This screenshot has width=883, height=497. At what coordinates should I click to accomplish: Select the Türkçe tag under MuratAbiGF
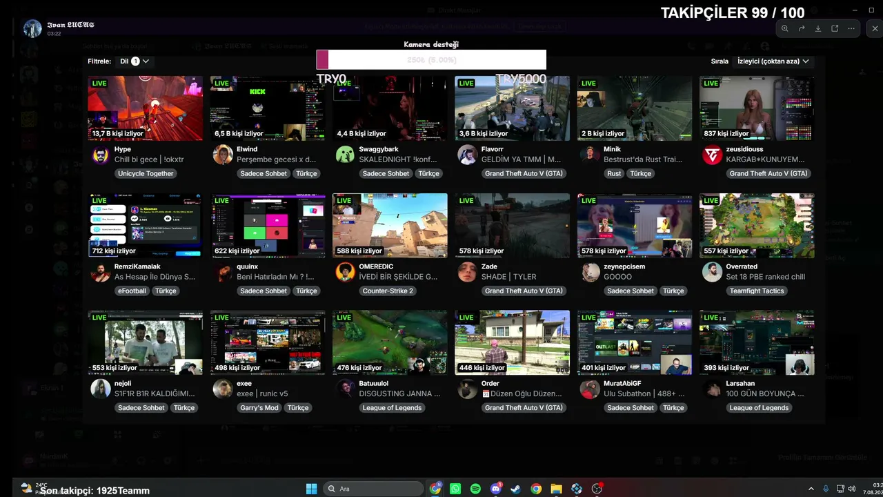(x=673, y=408)
